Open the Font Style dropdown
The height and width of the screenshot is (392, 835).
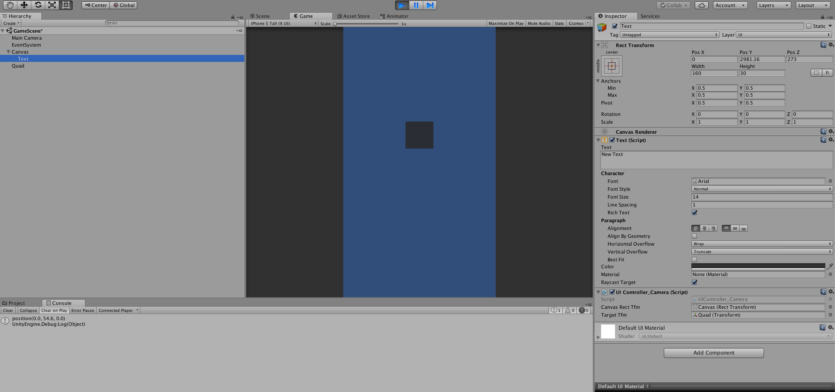[761, 189]
